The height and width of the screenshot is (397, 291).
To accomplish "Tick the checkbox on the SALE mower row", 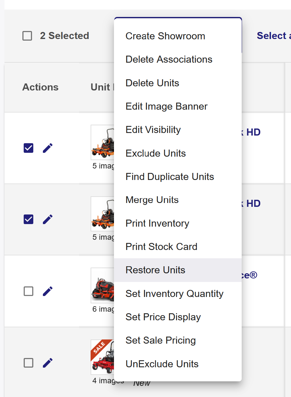I will [28, 363].
